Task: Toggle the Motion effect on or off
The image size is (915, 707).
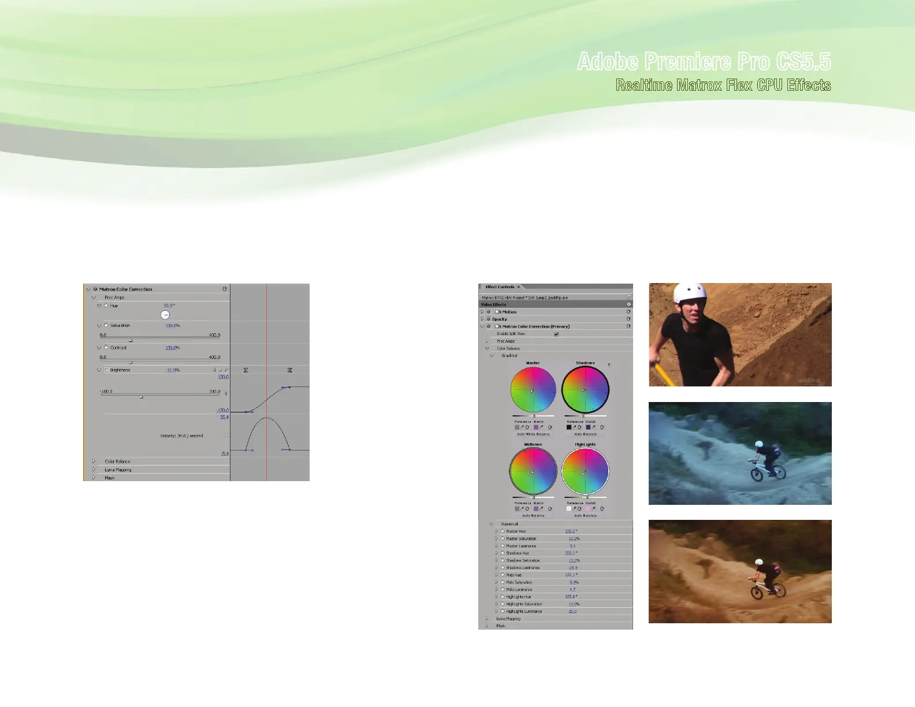Action: (489, 312)
